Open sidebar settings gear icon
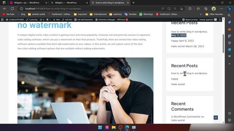The width and height of the screenshot is (234, 131). [x=229, y=120]
